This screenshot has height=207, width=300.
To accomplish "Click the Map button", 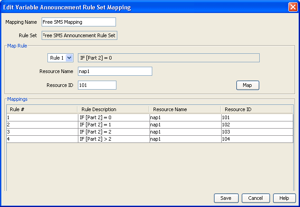I will pyautogui.click(x=248, y=85).
